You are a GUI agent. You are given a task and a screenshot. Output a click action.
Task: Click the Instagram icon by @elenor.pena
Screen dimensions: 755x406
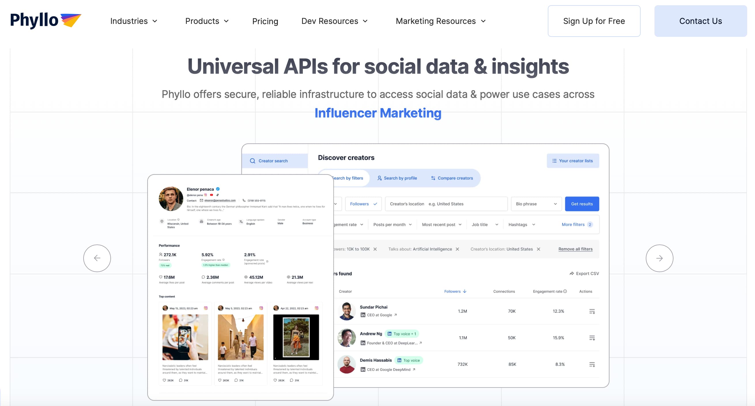tap(205, 195)
